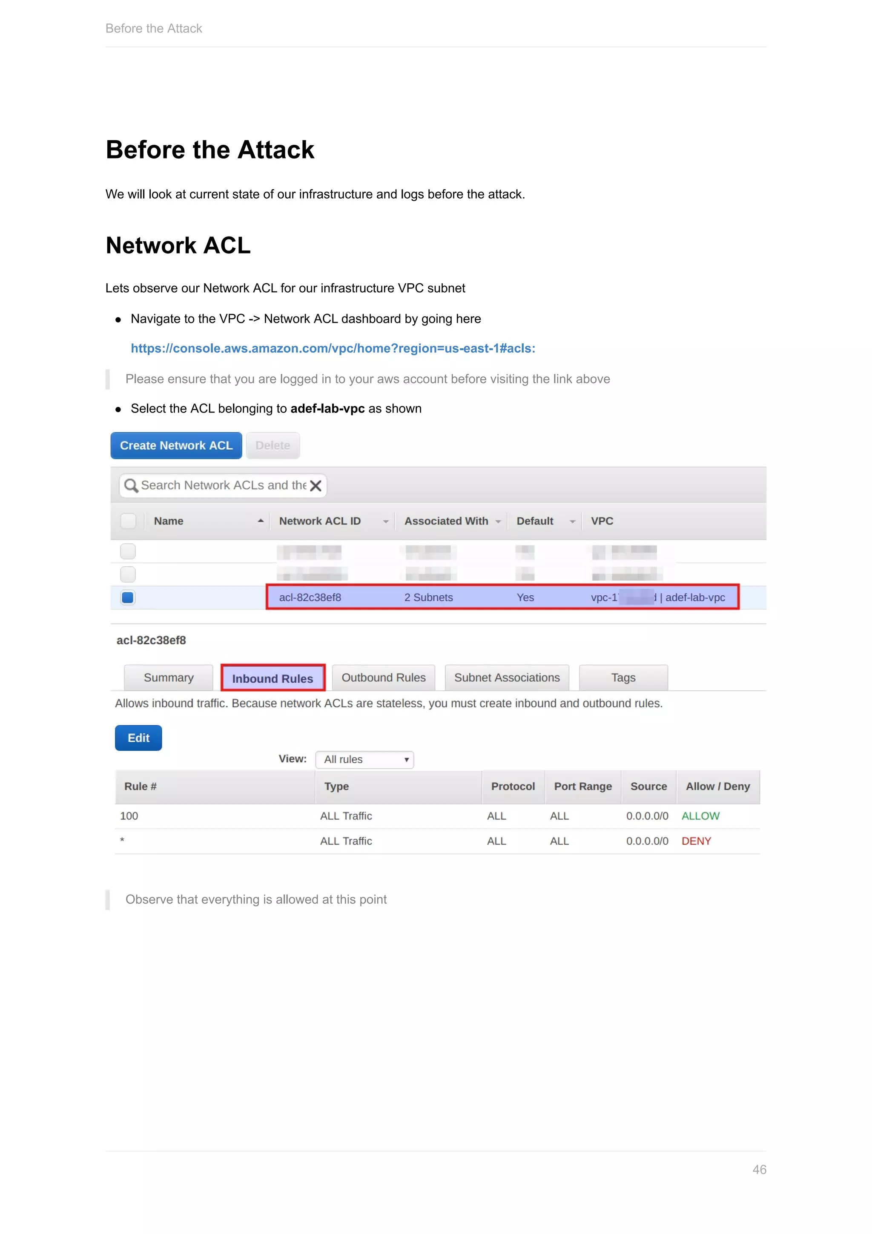Click the Create Network ACL button
The height and width of the screenshot is (1234, 872).
coord(176,446)
